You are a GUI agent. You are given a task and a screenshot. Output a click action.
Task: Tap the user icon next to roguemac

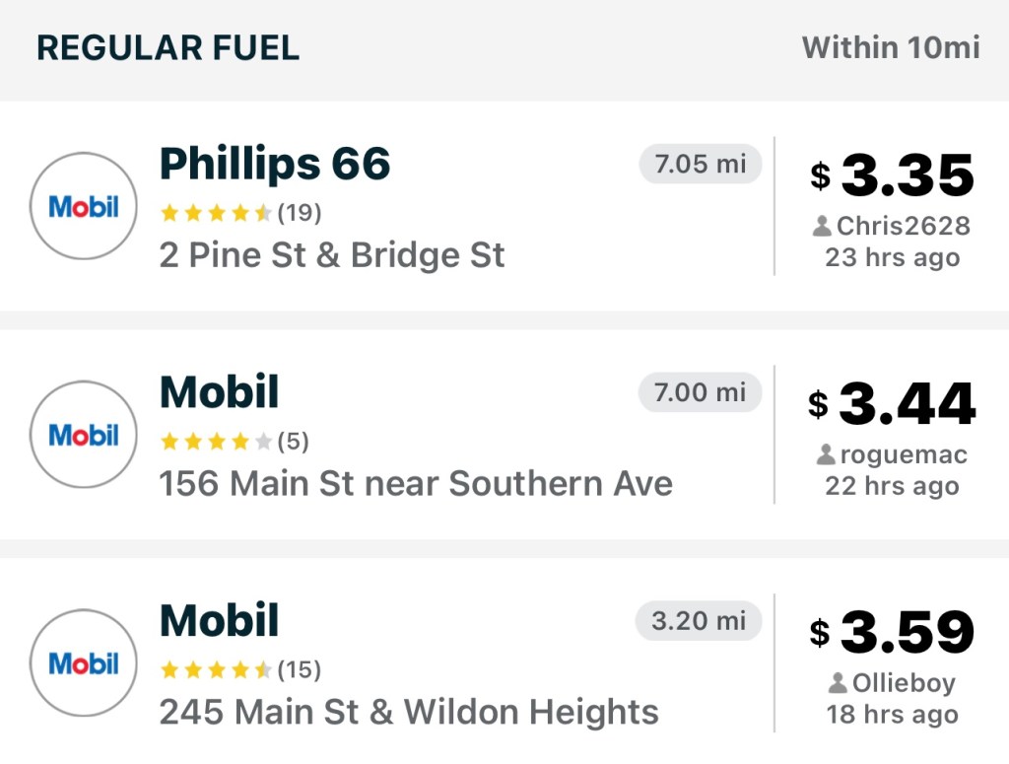[826, 455]
